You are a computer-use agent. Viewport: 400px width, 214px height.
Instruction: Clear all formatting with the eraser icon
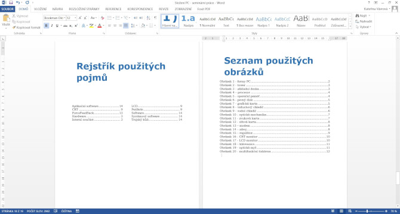pos(102,18)
